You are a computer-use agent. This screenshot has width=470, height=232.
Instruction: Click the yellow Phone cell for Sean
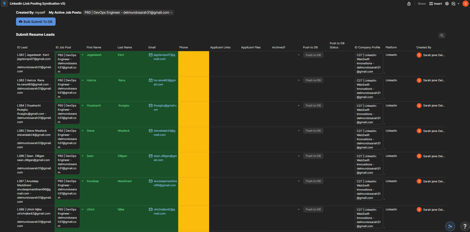click(193, 165)
